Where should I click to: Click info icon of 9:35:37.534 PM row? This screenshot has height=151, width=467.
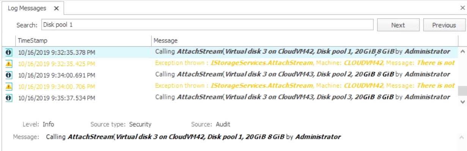coord(8,98)
